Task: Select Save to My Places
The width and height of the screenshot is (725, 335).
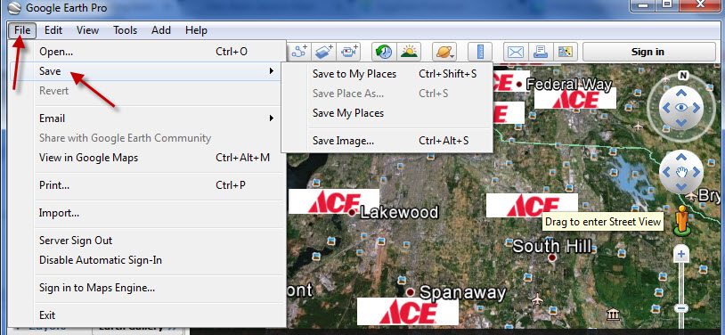Action: (354, 74)
